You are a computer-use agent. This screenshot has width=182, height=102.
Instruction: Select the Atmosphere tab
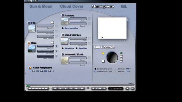pyautogui.click(x=102, y=6)
